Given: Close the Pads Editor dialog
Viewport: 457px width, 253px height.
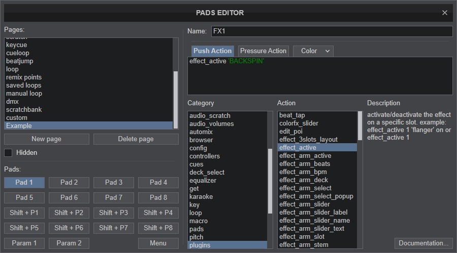Looking at the screenshot, I should [x=445, y=13].
